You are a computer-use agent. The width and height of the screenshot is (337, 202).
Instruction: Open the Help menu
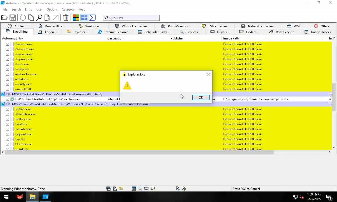[x=82, y=9]
